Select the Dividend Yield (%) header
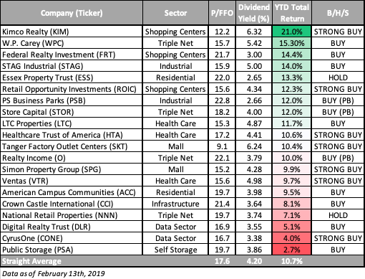The height and width of the screenshot is (279, 365). pos(254,13)
